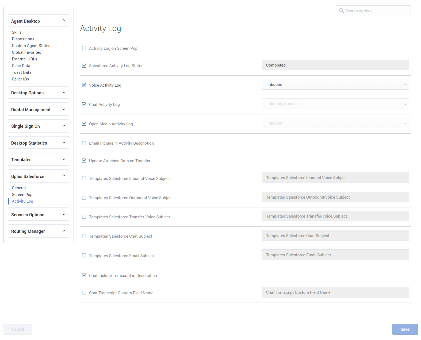This screenshot has width=421, height=340.
Task: Enable Activity Log on Screen Pop checkbox
Action: [x=84, y=48]
